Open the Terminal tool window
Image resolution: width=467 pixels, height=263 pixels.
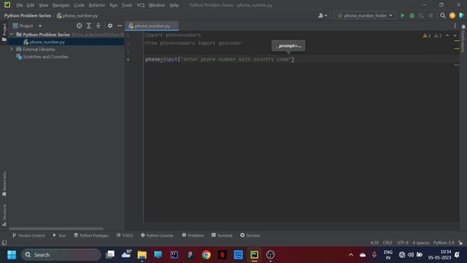pos(222,235)
